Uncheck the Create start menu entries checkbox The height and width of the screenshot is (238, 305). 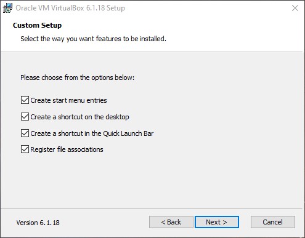[25, 100]
